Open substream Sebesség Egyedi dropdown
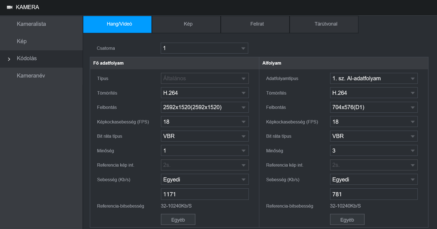The width and height of the screenshot is (437, 229). (x=373, y=180)
